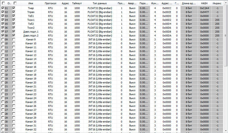Sort by the HASH column header
Screen dimensions: 228x133
[x=204, y=3]
